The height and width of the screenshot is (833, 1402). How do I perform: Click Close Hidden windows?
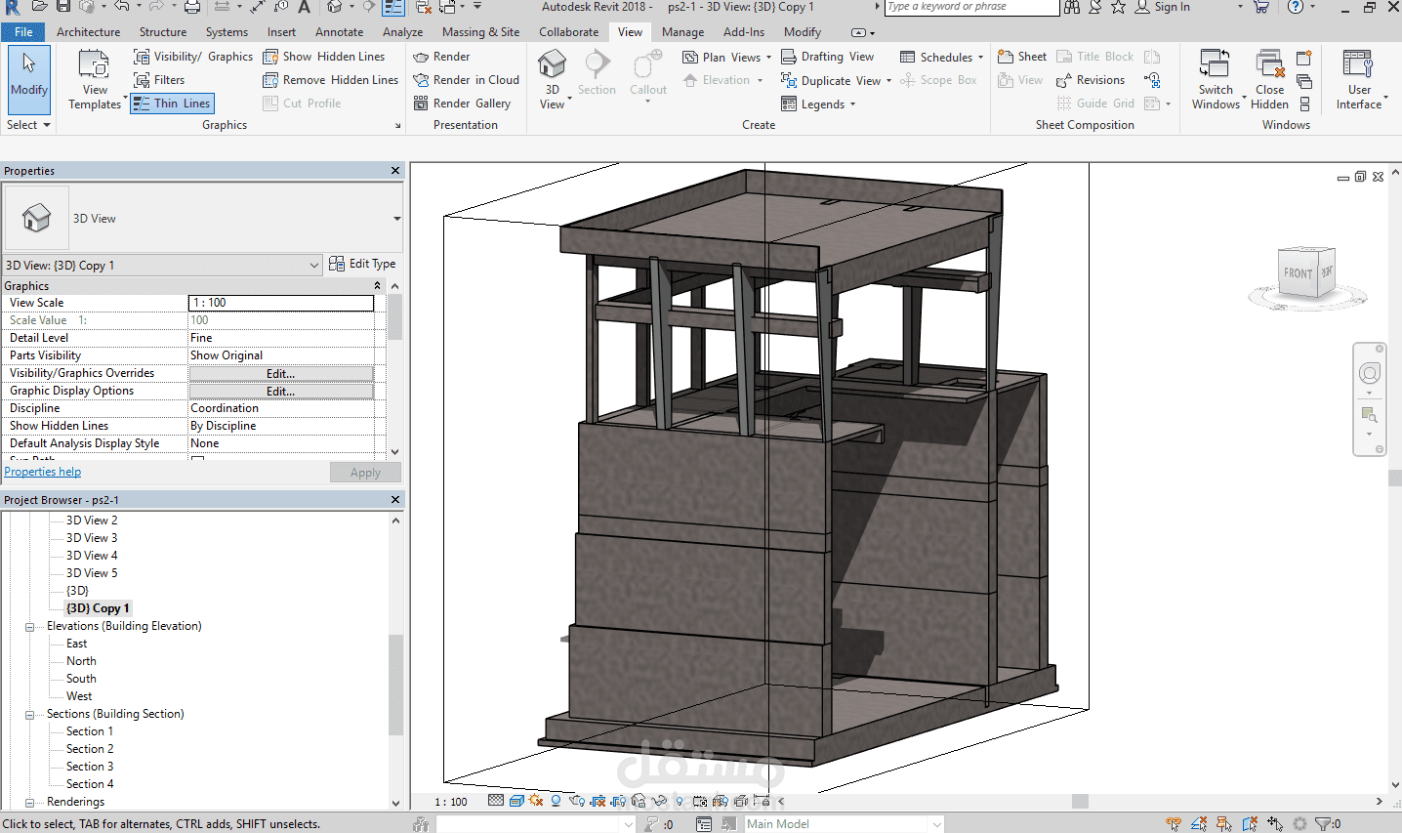tap(1269, 78)
